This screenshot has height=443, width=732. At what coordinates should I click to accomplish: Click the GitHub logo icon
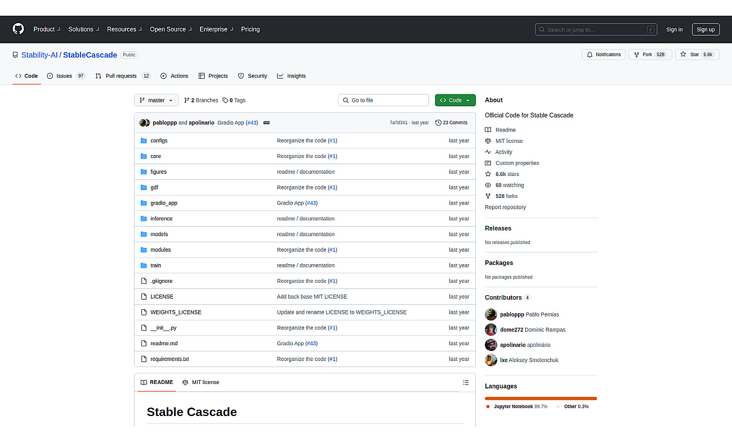[19, 29]
